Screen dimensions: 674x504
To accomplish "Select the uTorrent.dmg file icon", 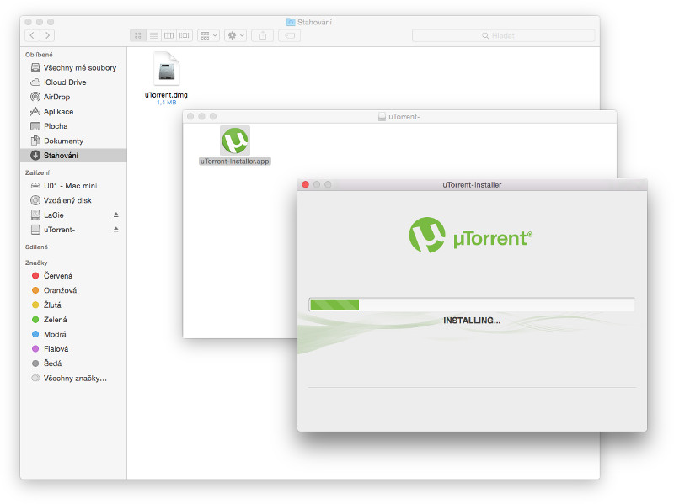I will [x=167, y=69].
